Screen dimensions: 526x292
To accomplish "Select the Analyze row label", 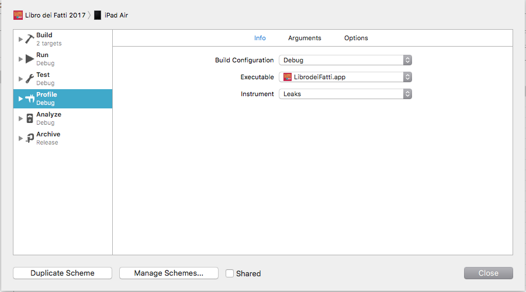I will click(x=49, y=114).
